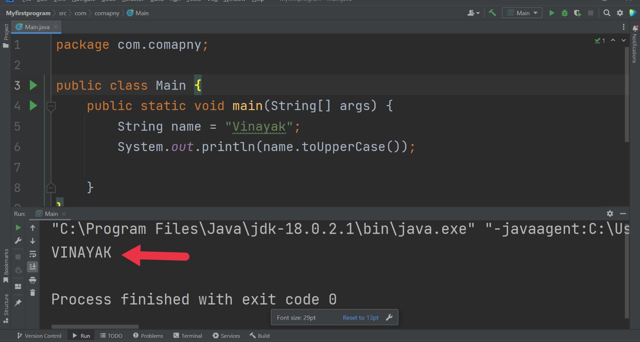Open Search Everywhere magnifier icon
Viewport: 640px width, 342px height.
pyautogui.click(x=607, y=13)
